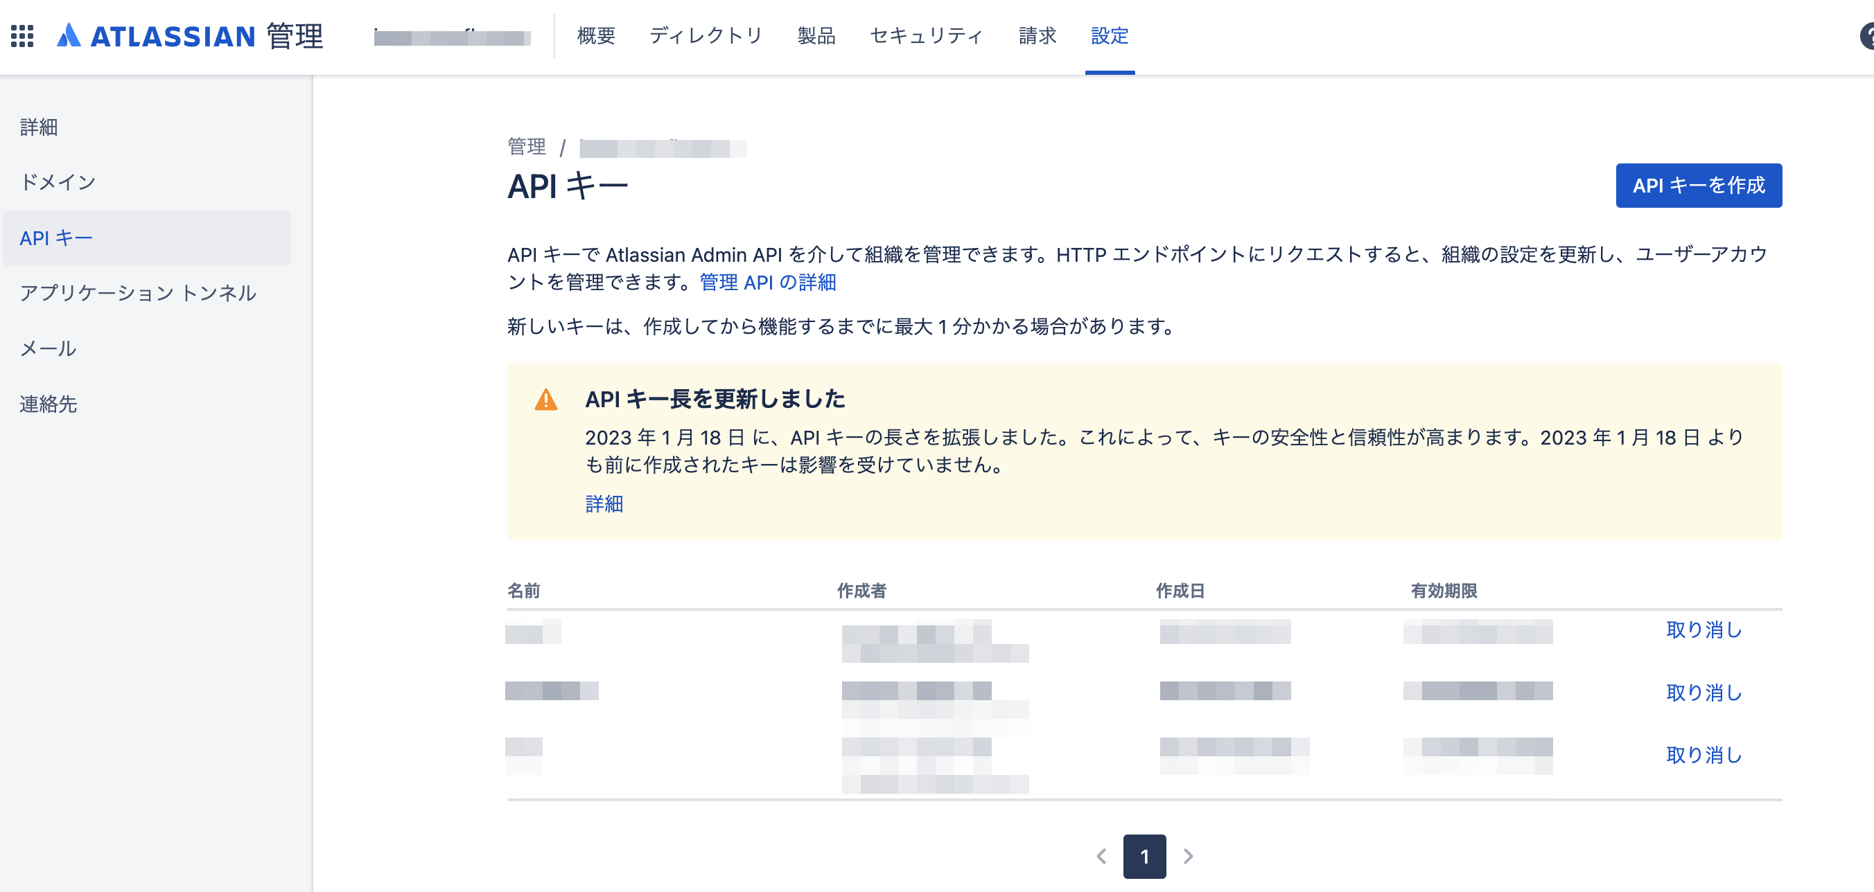
Task: Open the help question mark icon
Action: point(1867,35)
